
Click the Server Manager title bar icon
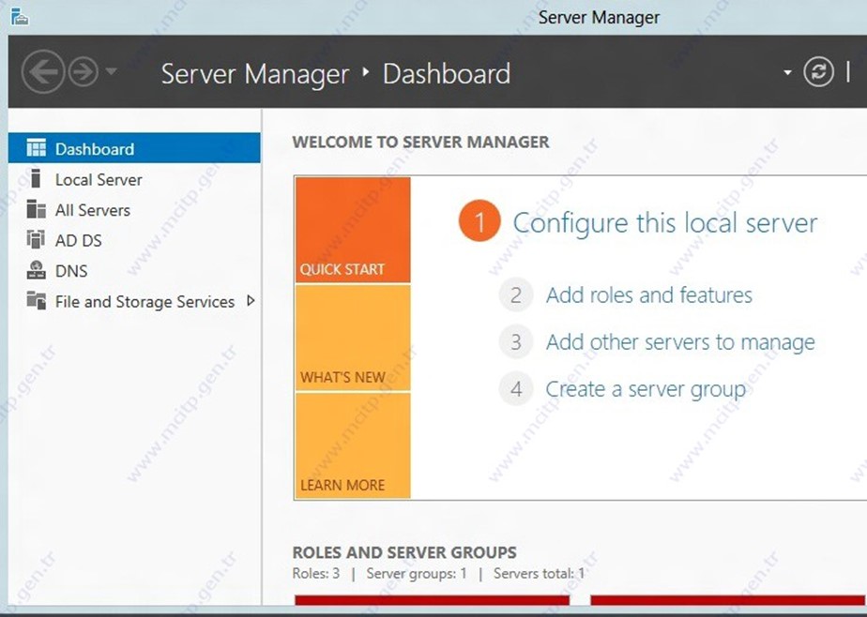(x=20, y=17)
